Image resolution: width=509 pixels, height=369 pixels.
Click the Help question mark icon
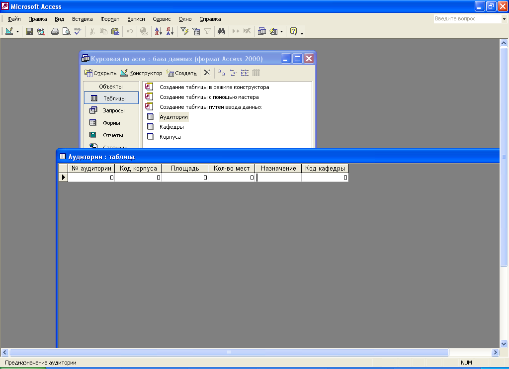293,31
